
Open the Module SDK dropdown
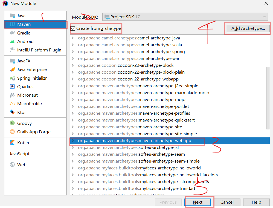(x=185, y=17)
